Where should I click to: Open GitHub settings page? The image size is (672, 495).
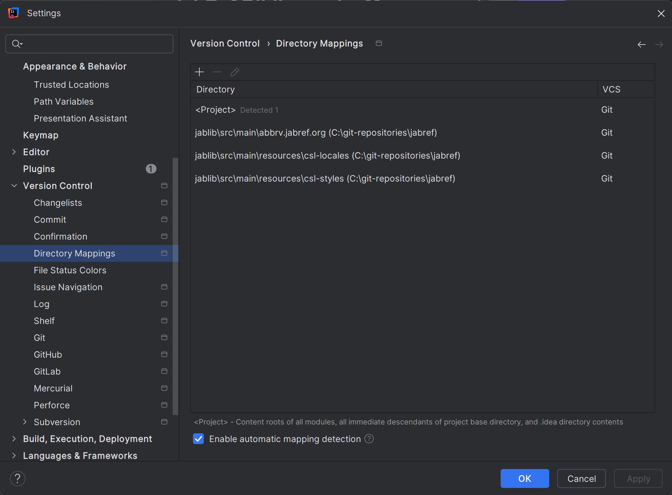click(48, 355)
